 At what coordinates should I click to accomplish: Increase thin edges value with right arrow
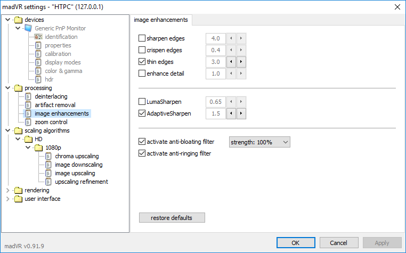(x=241, y=62)
